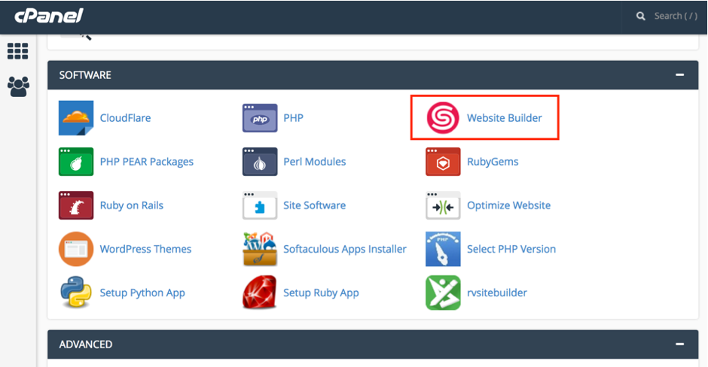
Task: Go to the Site Software link
Action: click(314, 205)
